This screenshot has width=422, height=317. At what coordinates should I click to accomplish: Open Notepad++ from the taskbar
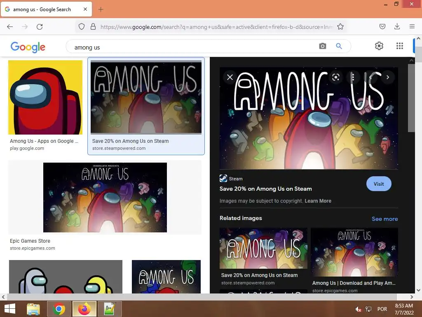click(x=110, y=309)
